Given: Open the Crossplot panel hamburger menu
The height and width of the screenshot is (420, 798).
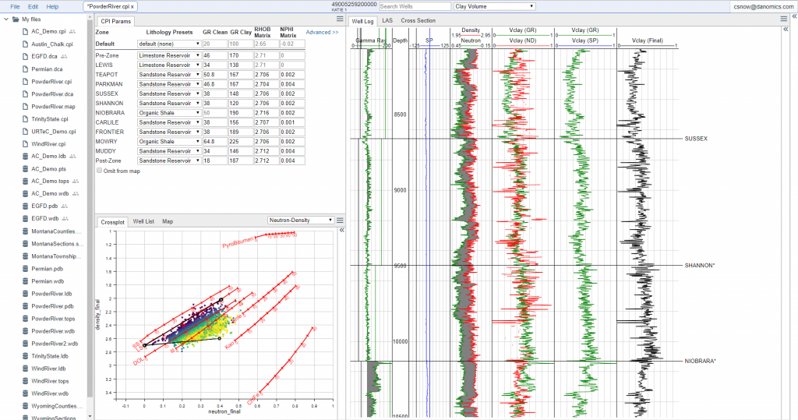Looking at the screenshot, I should pos(340,221).
